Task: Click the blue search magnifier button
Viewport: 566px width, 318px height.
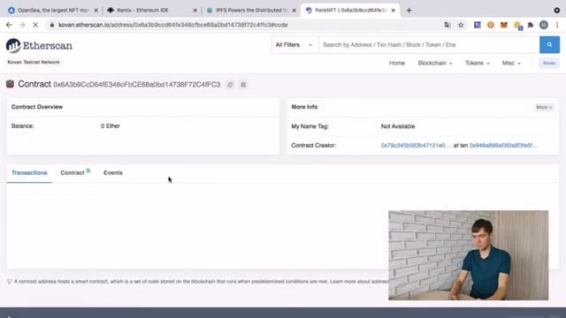Action: coord(549,45)
